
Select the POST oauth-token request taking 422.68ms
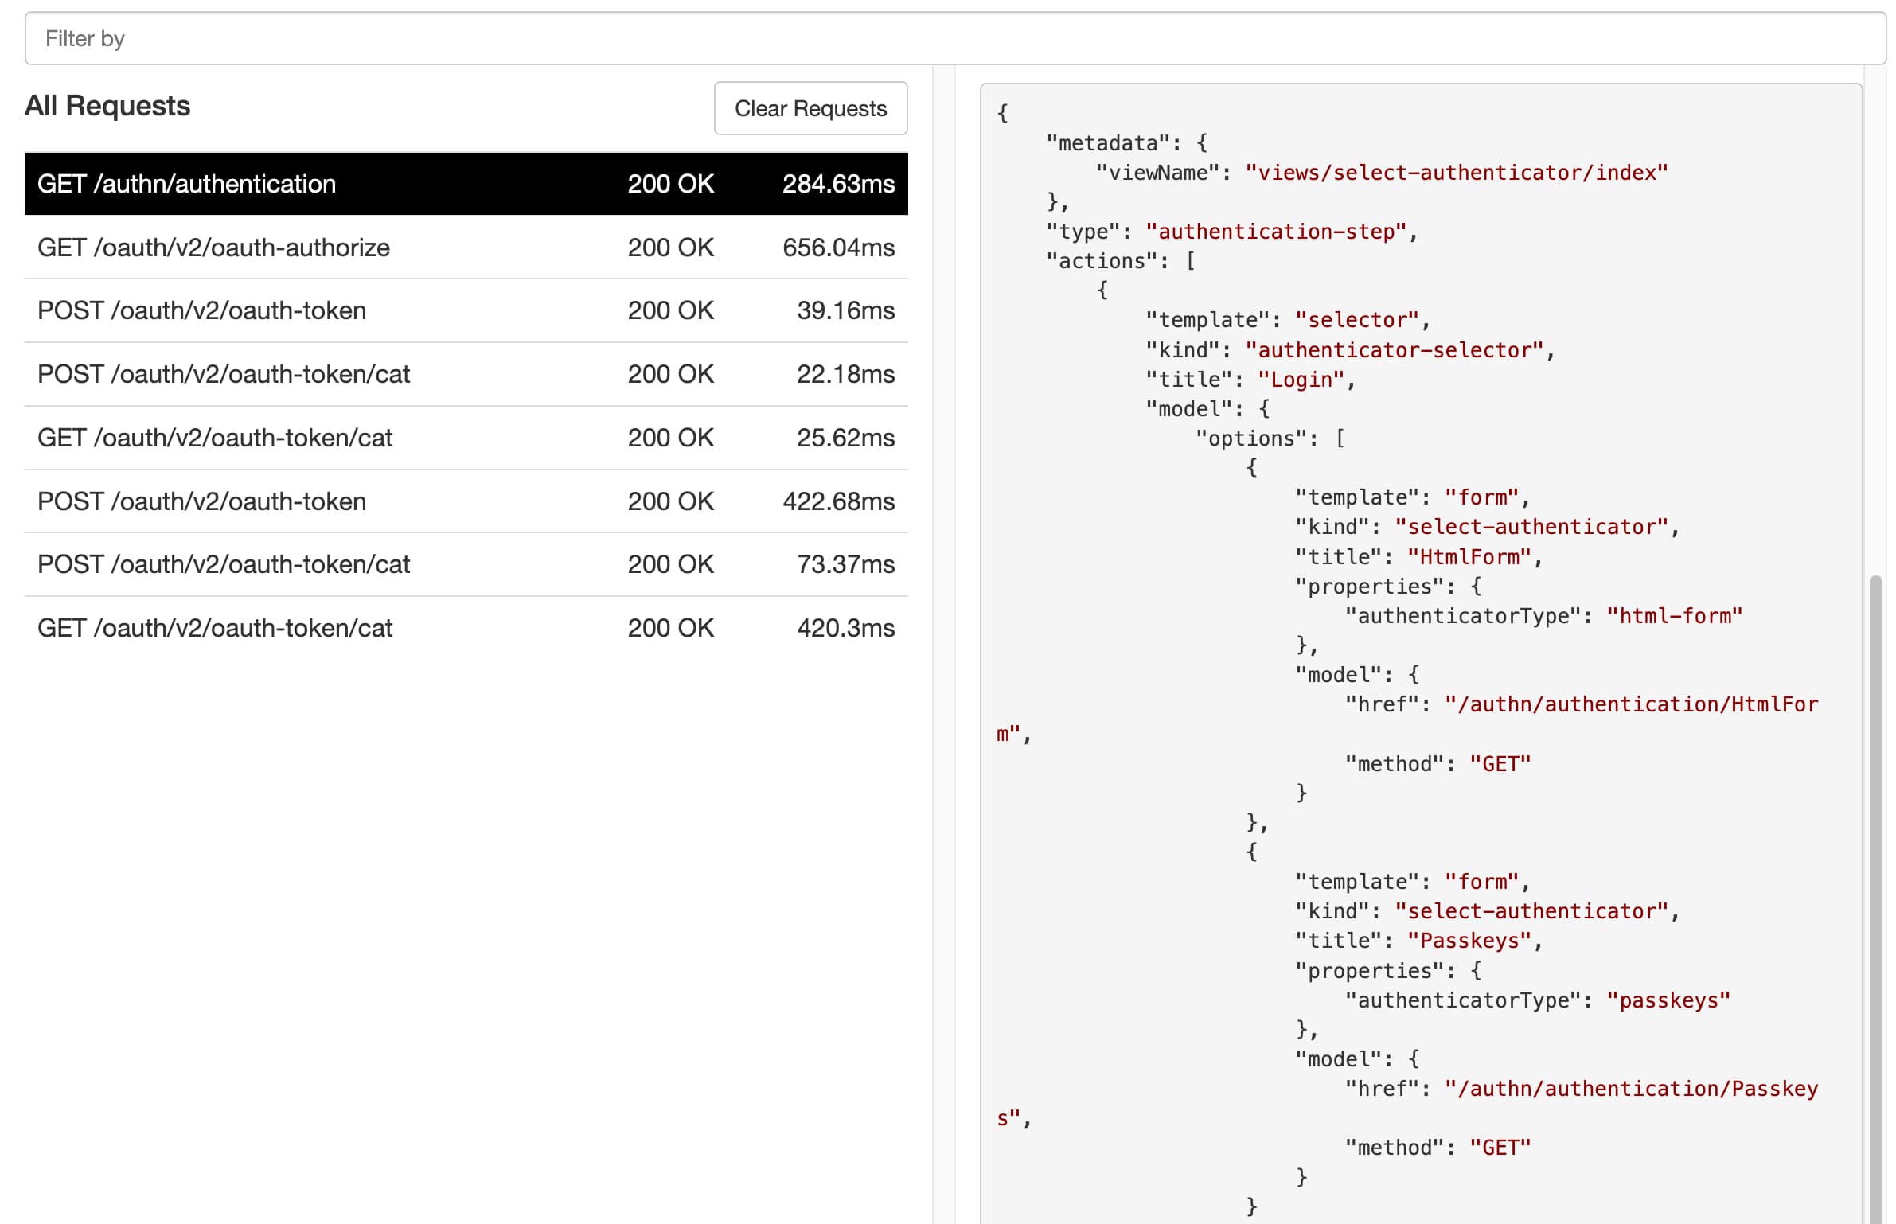tap(466, 501)
